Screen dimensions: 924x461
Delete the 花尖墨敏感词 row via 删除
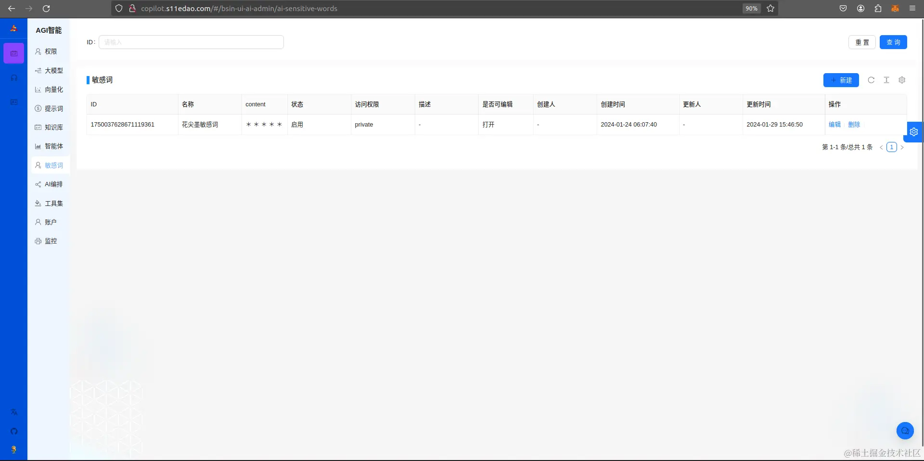tap(854, 125)
